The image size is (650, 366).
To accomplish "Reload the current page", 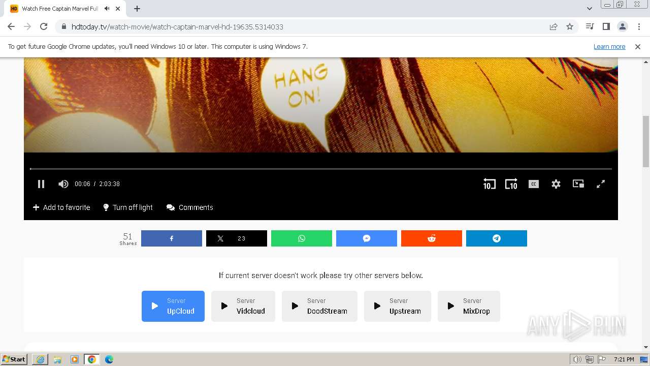I will tap(44, 26).
